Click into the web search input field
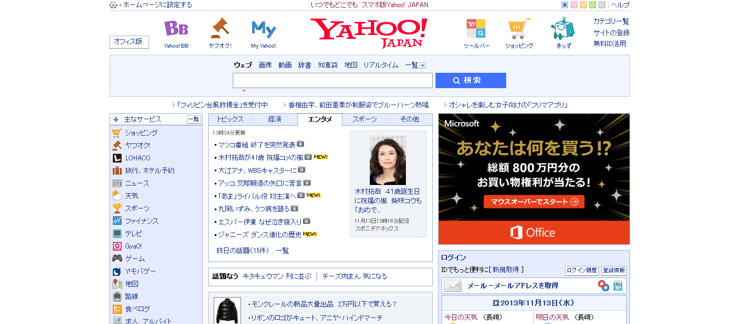The height and width of the screenshot is (324, 739). [x=333, y=80]
